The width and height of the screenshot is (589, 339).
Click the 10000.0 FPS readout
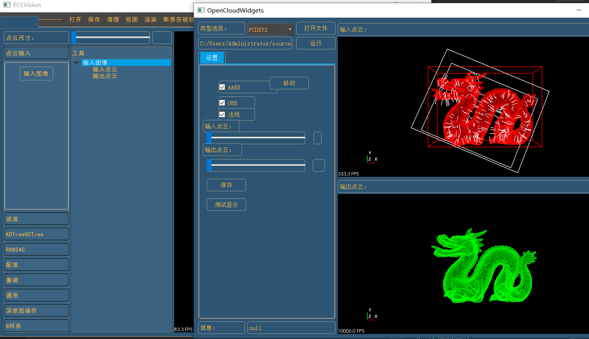351,331
